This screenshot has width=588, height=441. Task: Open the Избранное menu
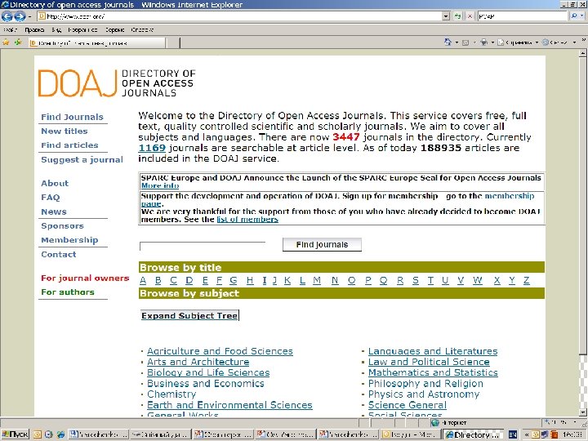click(x=82, y=29)
